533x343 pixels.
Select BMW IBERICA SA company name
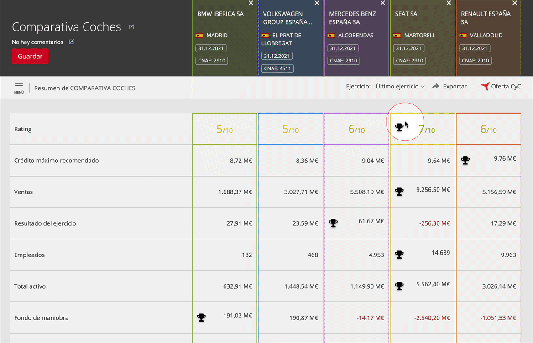click(x=220, y=14)
